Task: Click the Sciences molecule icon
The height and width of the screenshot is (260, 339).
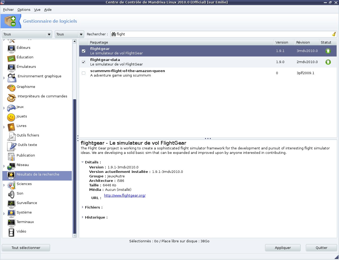Action: click(x=11, y=185)
